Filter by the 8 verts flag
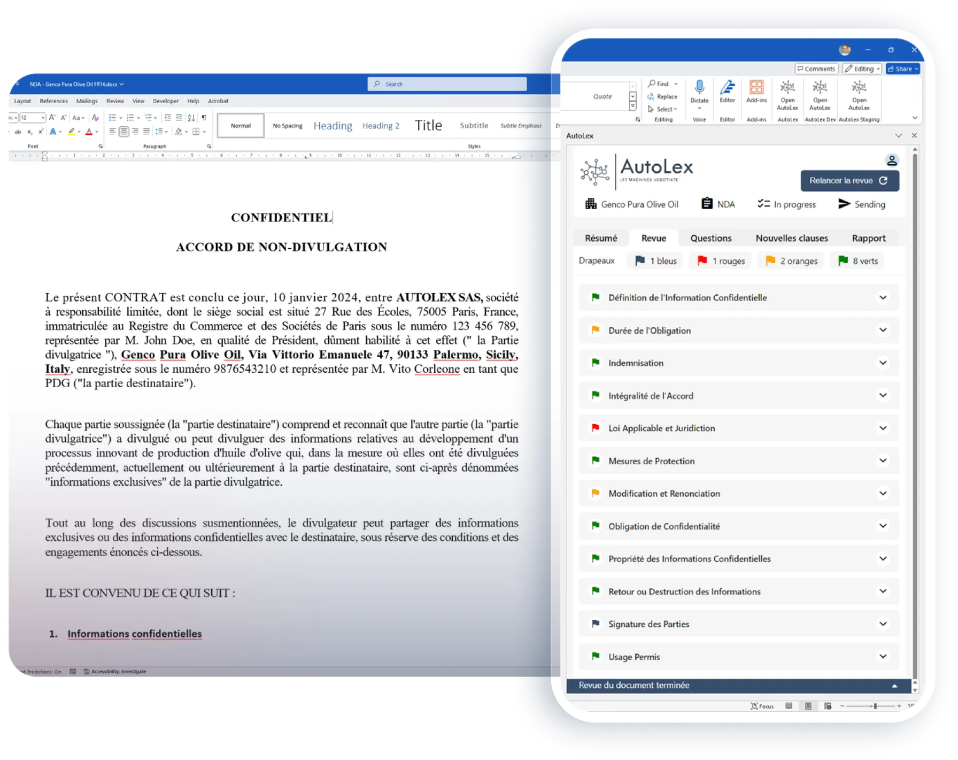 [x=857, y=260]
